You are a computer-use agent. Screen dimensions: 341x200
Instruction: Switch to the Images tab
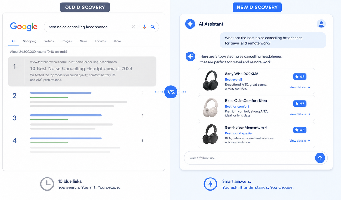tap(67, 41)
